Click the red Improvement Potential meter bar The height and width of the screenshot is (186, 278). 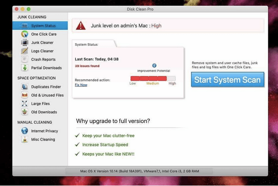[x=153, y=78]
